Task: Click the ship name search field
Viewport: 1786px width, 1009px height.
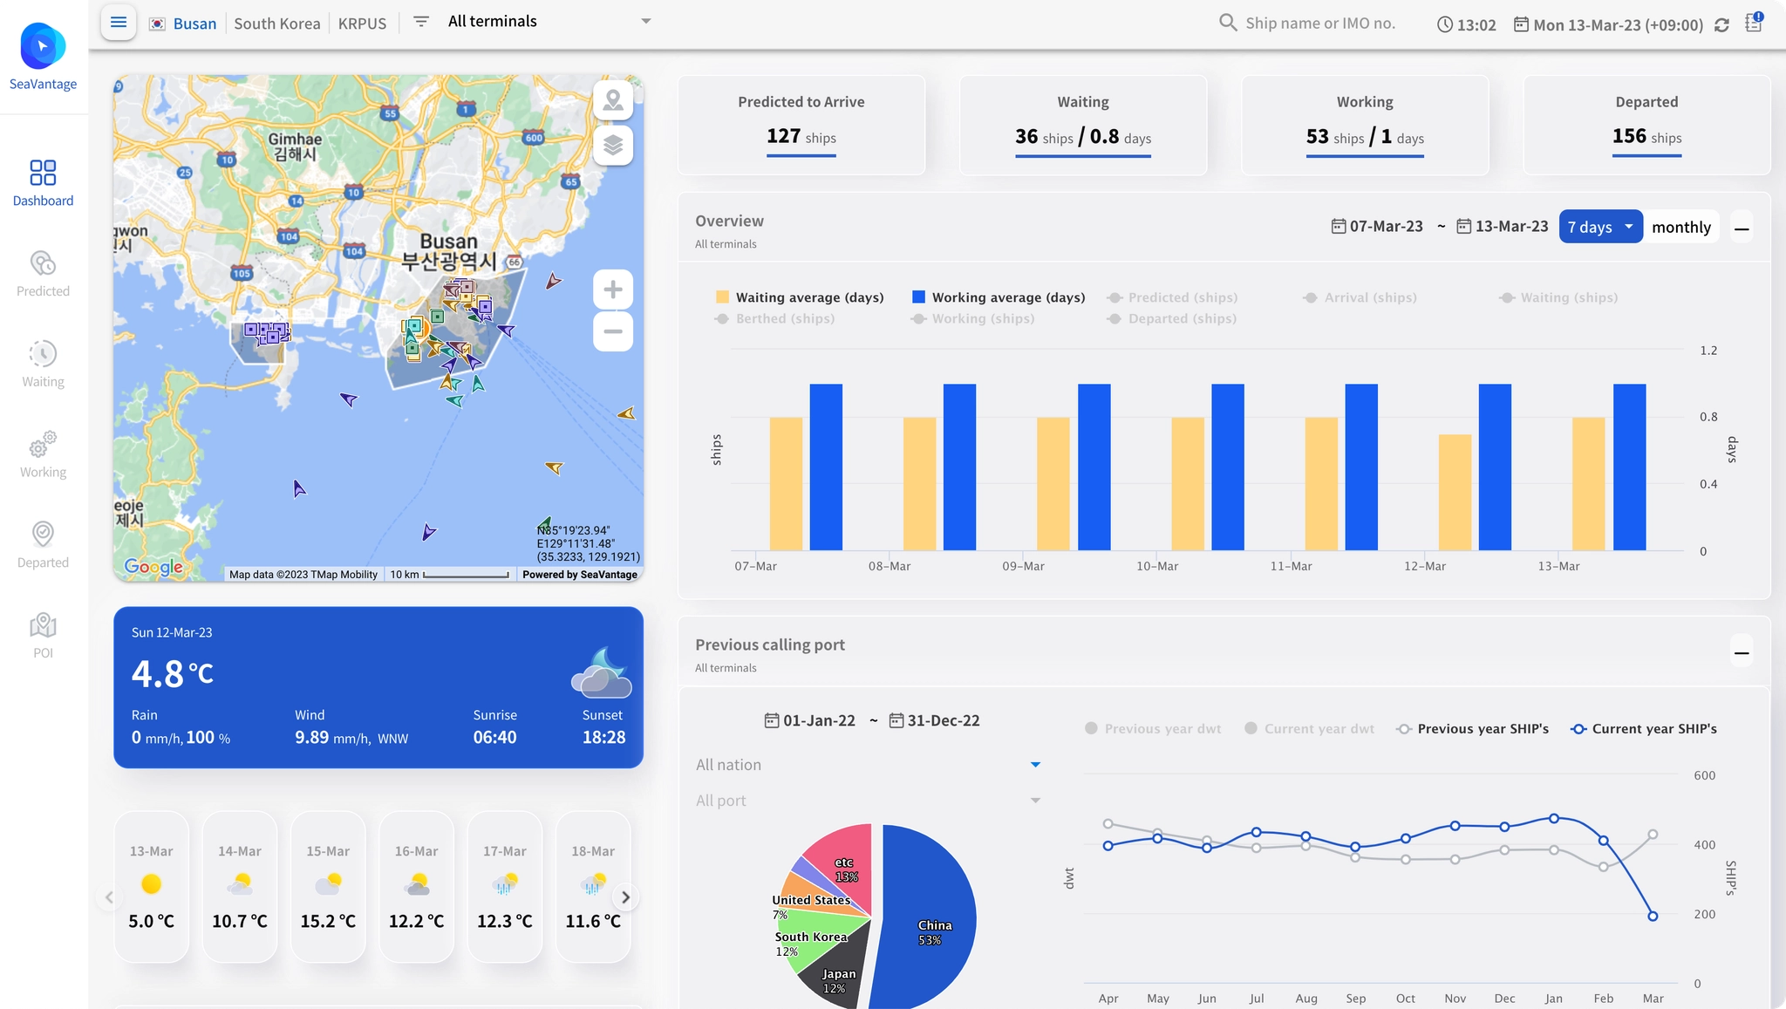Action: coord(1319,24)
